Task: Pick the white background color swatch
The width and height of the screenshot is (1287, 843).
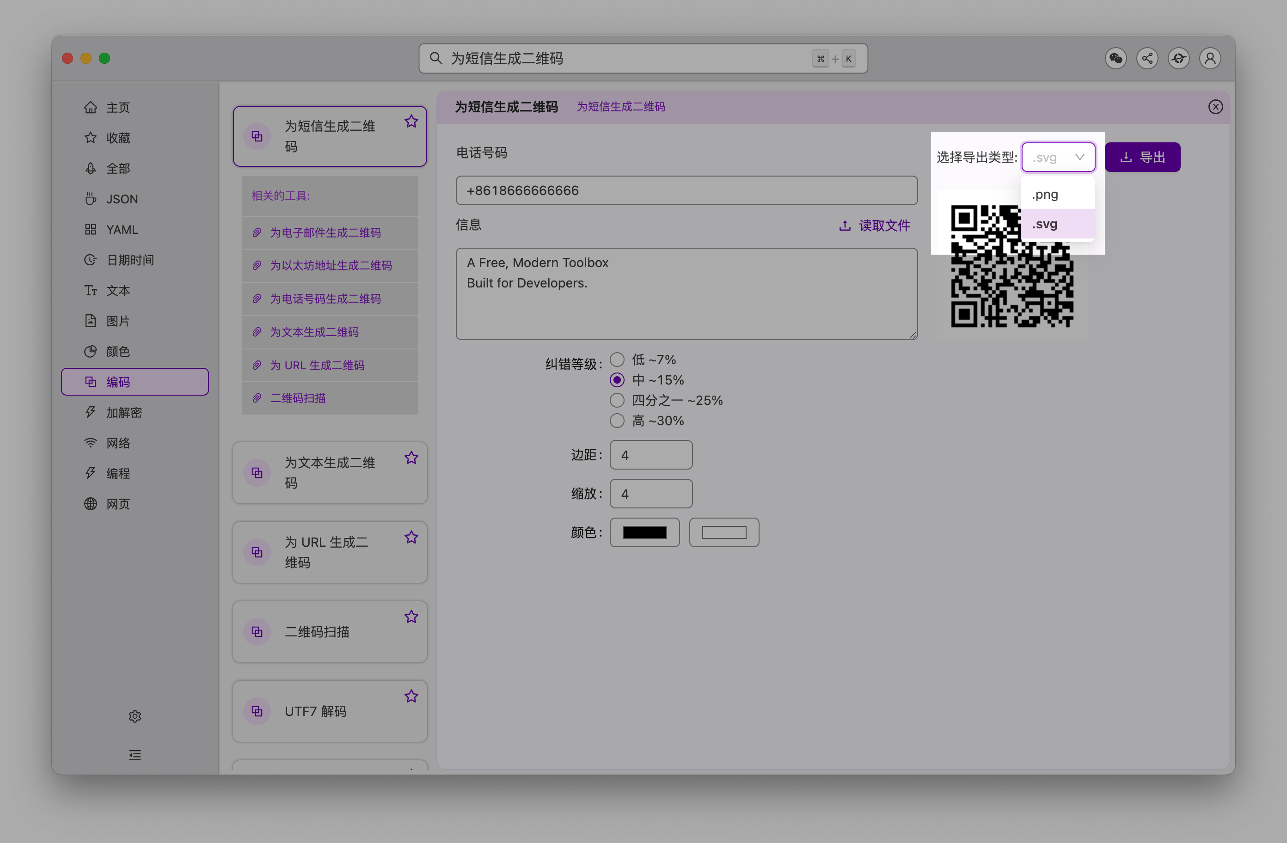Action: pyautogui.click(x=724, y=532)
